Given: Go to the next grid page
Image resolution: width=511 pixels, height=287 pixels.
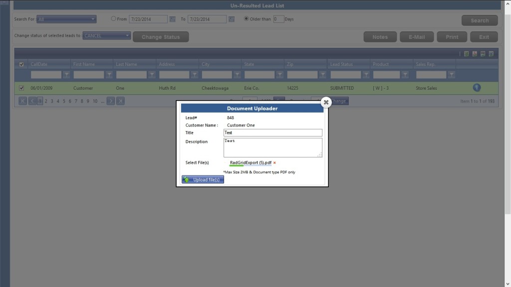Looking at the screenshot, I should click(x=111, y=101).
